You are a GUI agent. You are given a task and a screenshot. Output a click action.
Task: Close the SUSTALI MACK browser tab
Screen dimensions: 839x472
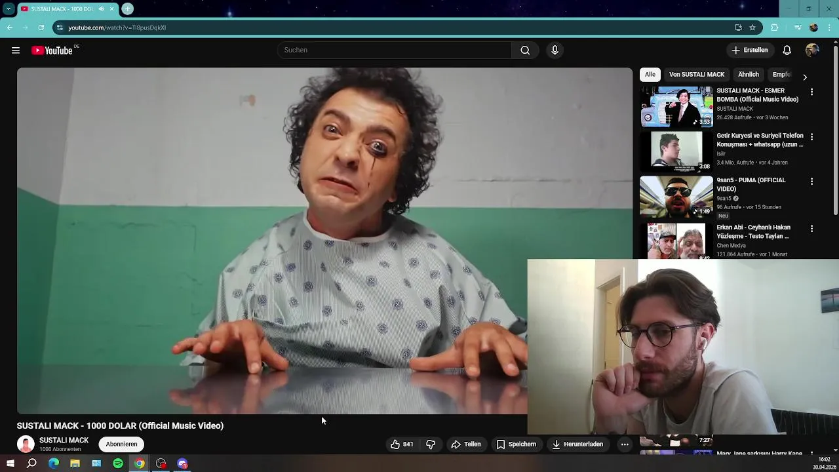click(x=112, y=9)
